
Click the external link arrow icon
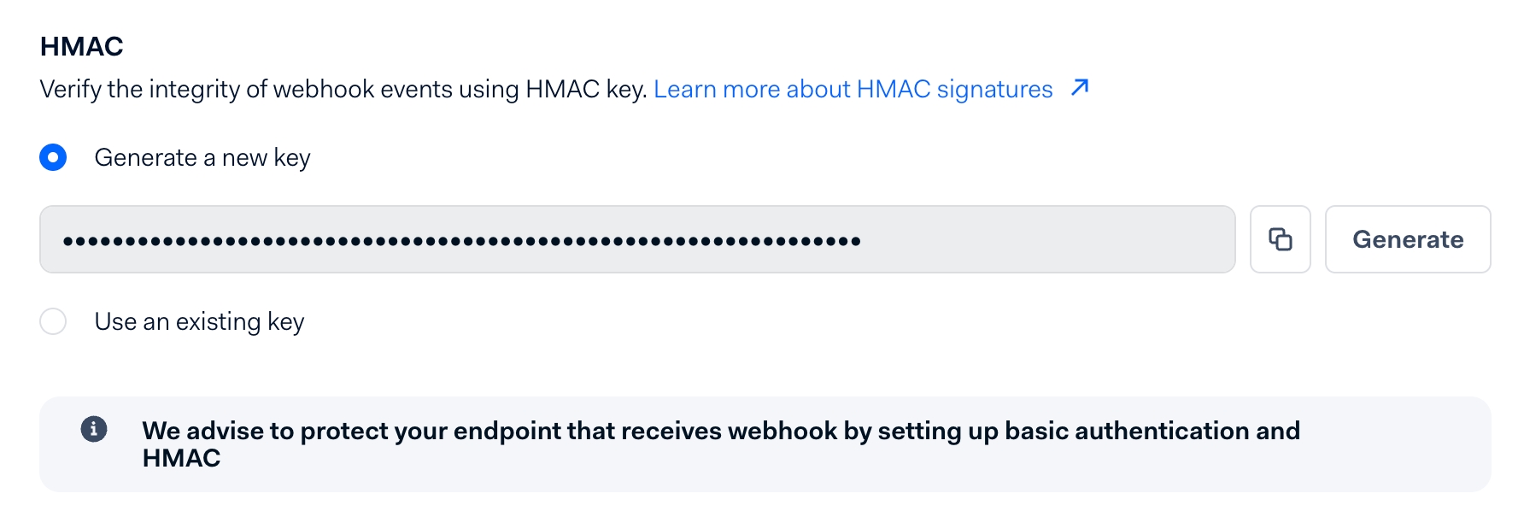click(1080, 87)
